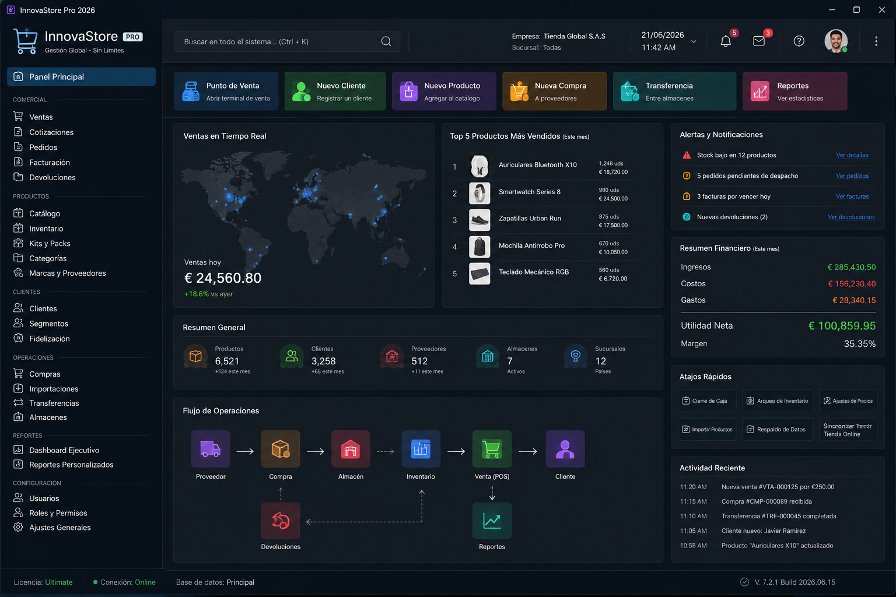
Task: Open the Ver facturas link
Action: [x=852, y=196]
